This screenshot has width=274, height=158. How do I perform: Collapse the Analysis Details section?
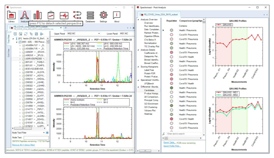tap(138, 50)
